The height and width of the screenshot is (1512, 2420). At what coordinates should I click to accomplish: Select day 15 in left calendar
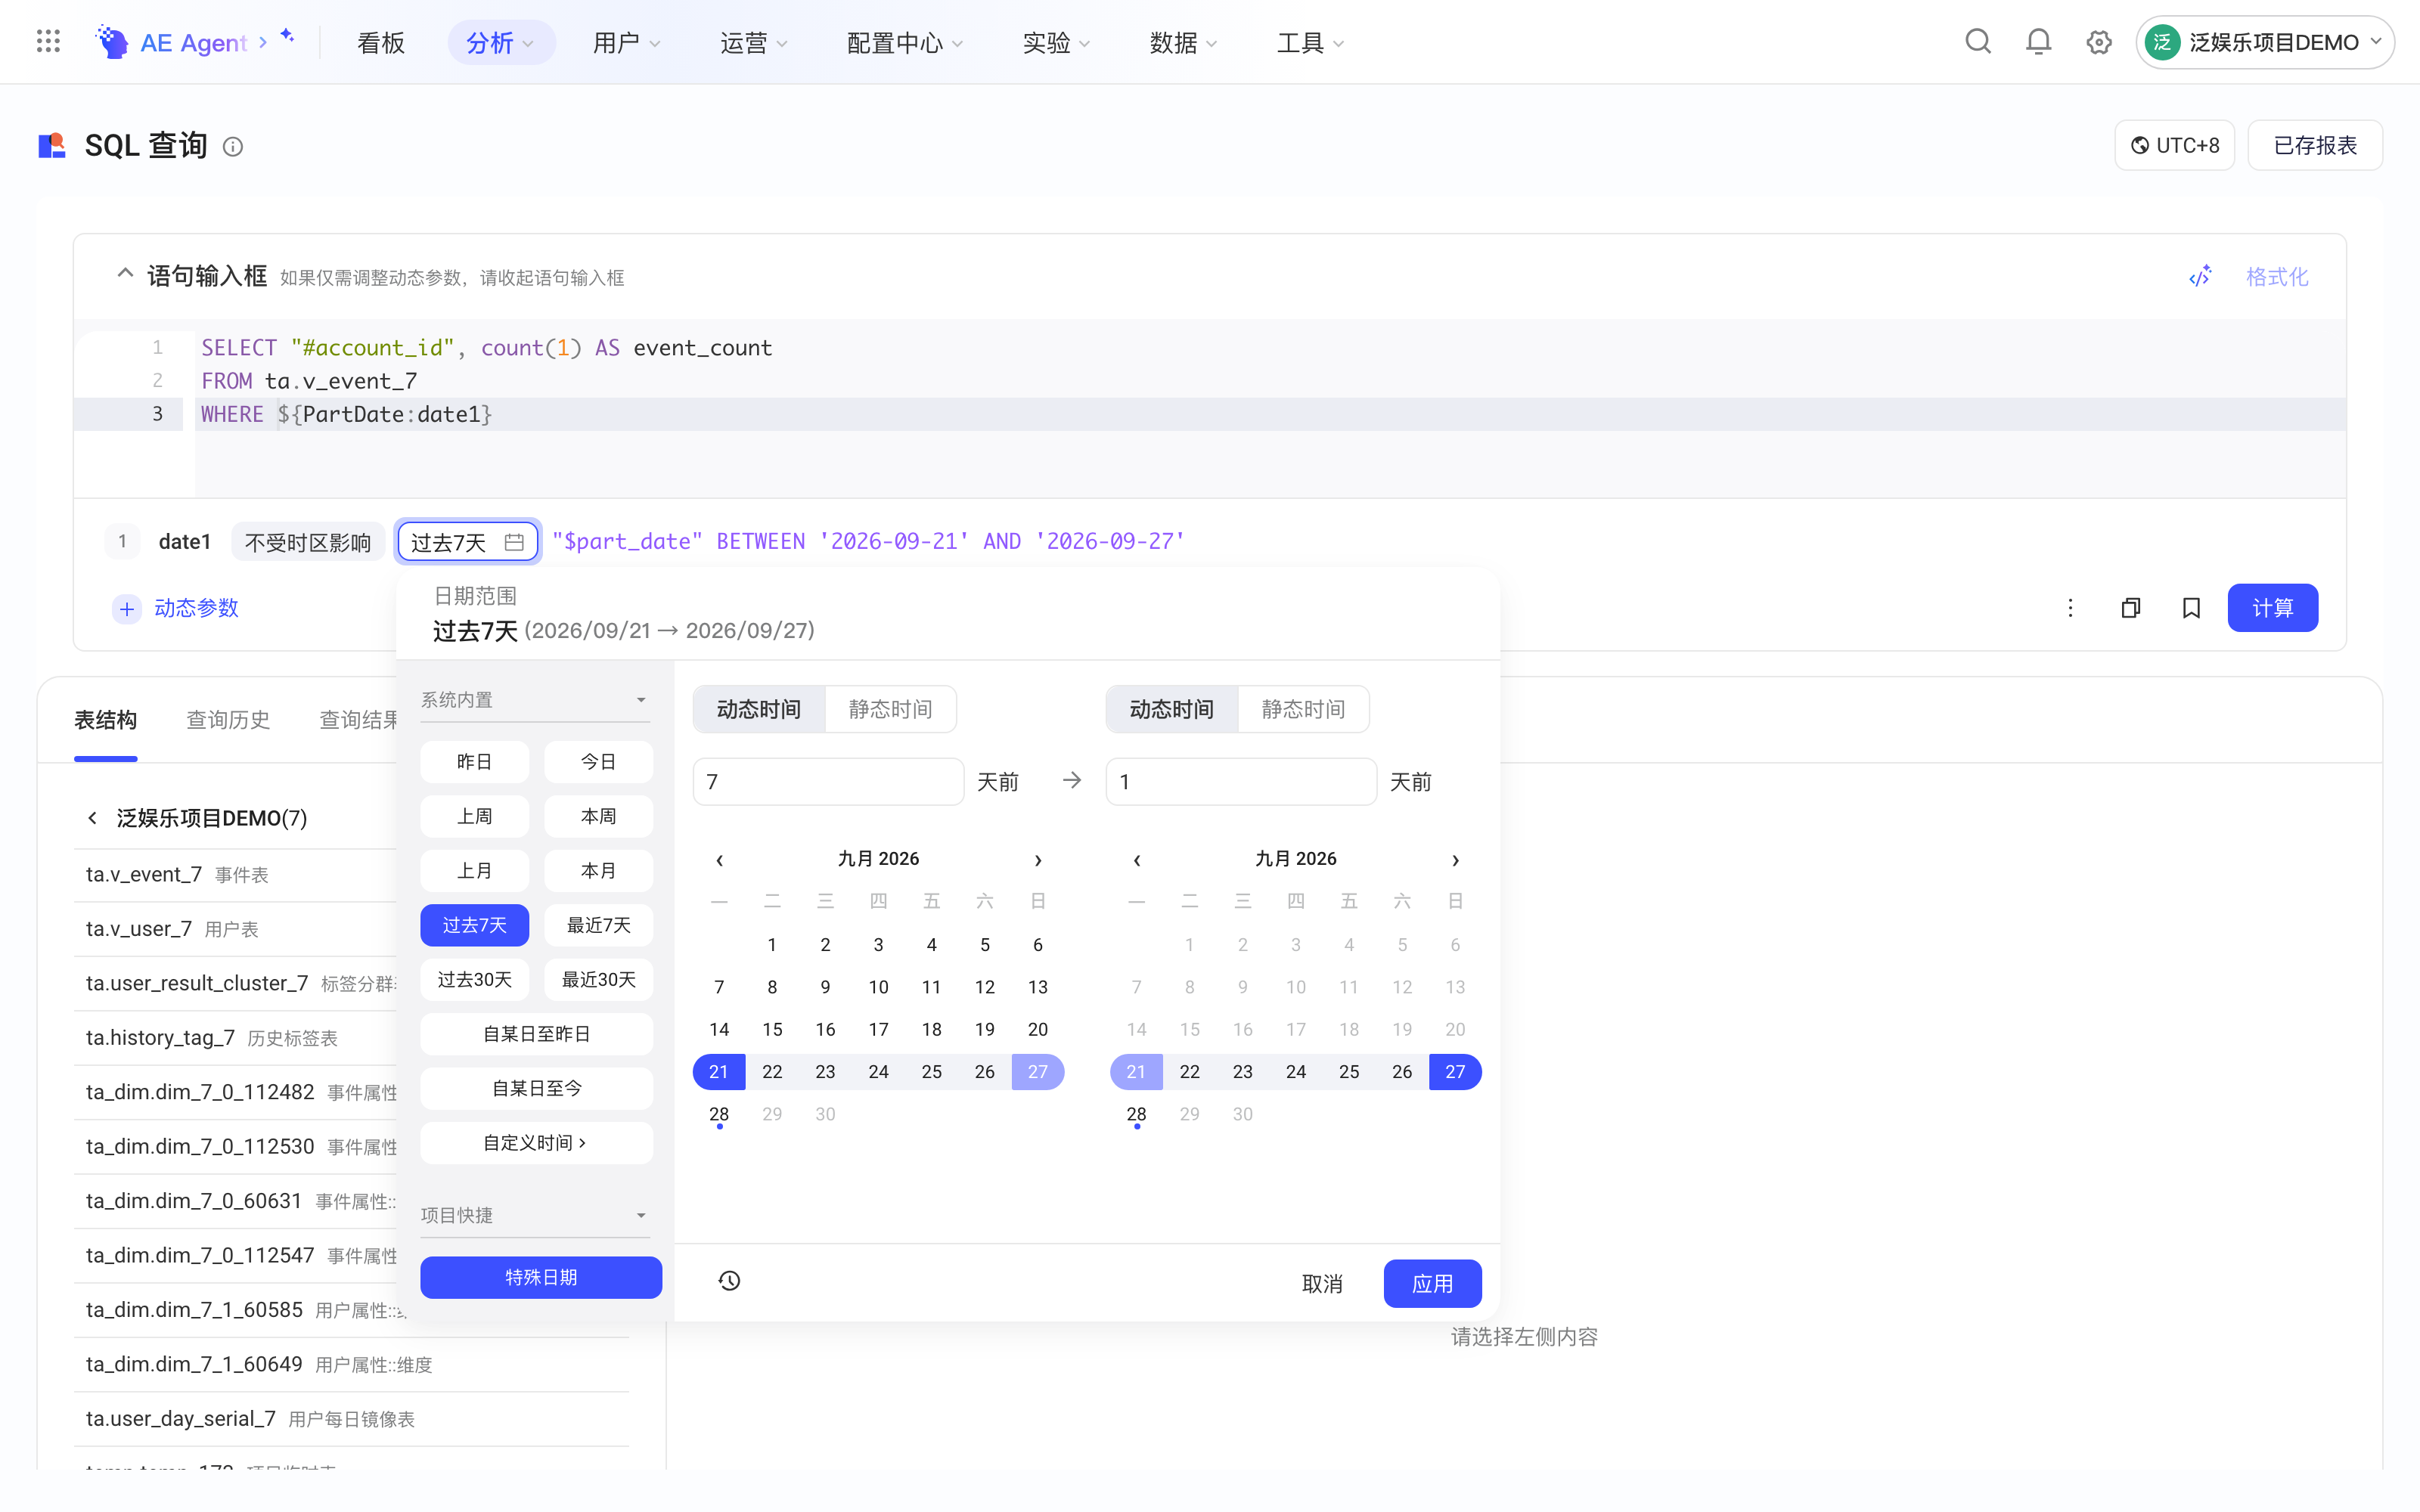tap(772, 1029)
